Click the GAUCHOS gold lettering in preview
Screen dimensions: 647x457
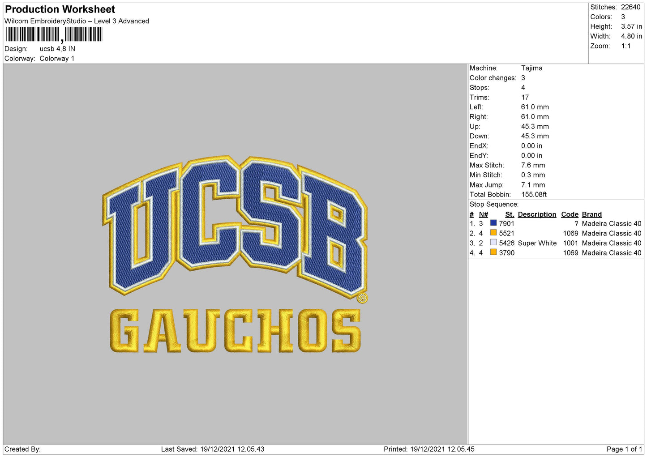click(x=236, y=331)
